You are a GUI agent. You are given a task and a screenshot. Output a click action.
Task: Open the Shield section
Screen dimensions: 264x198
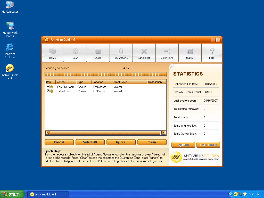click(98, 52)
